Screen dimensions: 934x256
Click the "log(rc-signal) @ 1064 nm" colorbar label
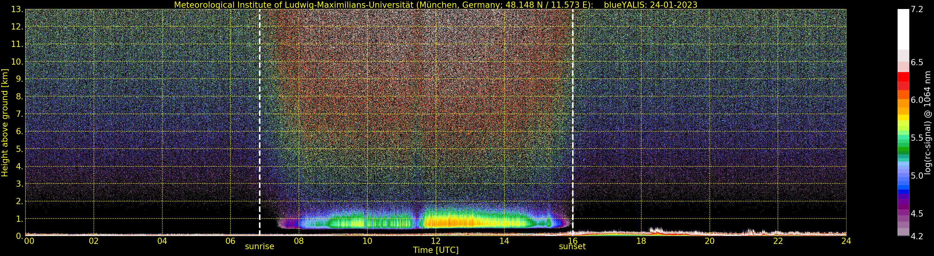pos(928,122)
